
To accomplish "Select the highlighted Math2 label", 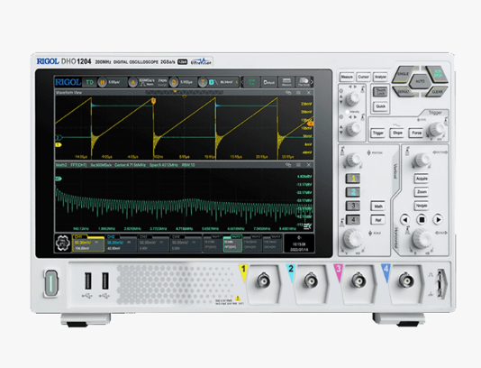I will coord(236,237).
